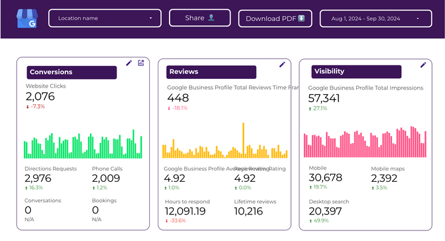445x241 pixels.
Task: Click the 27.1% change under Total Impressions
Action: pos(318,108)
